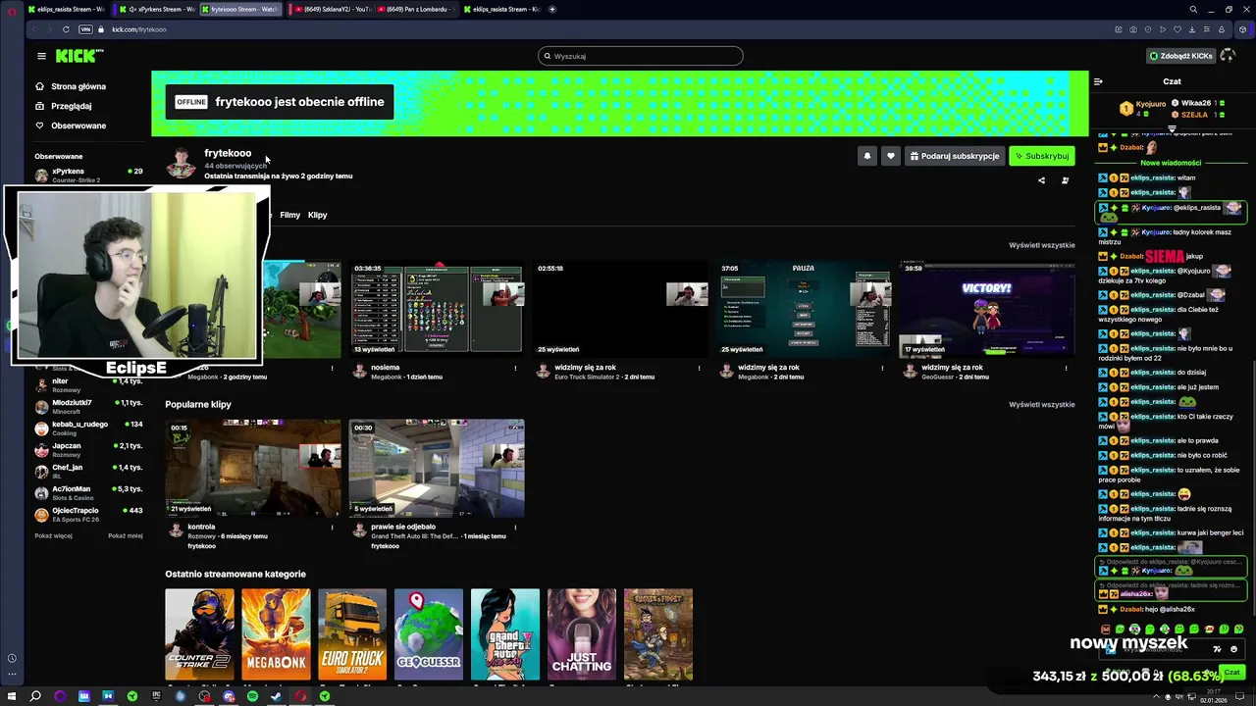Open GeoGuessr category cover
The image size is (1256, 706).
(x=429, y=634)
